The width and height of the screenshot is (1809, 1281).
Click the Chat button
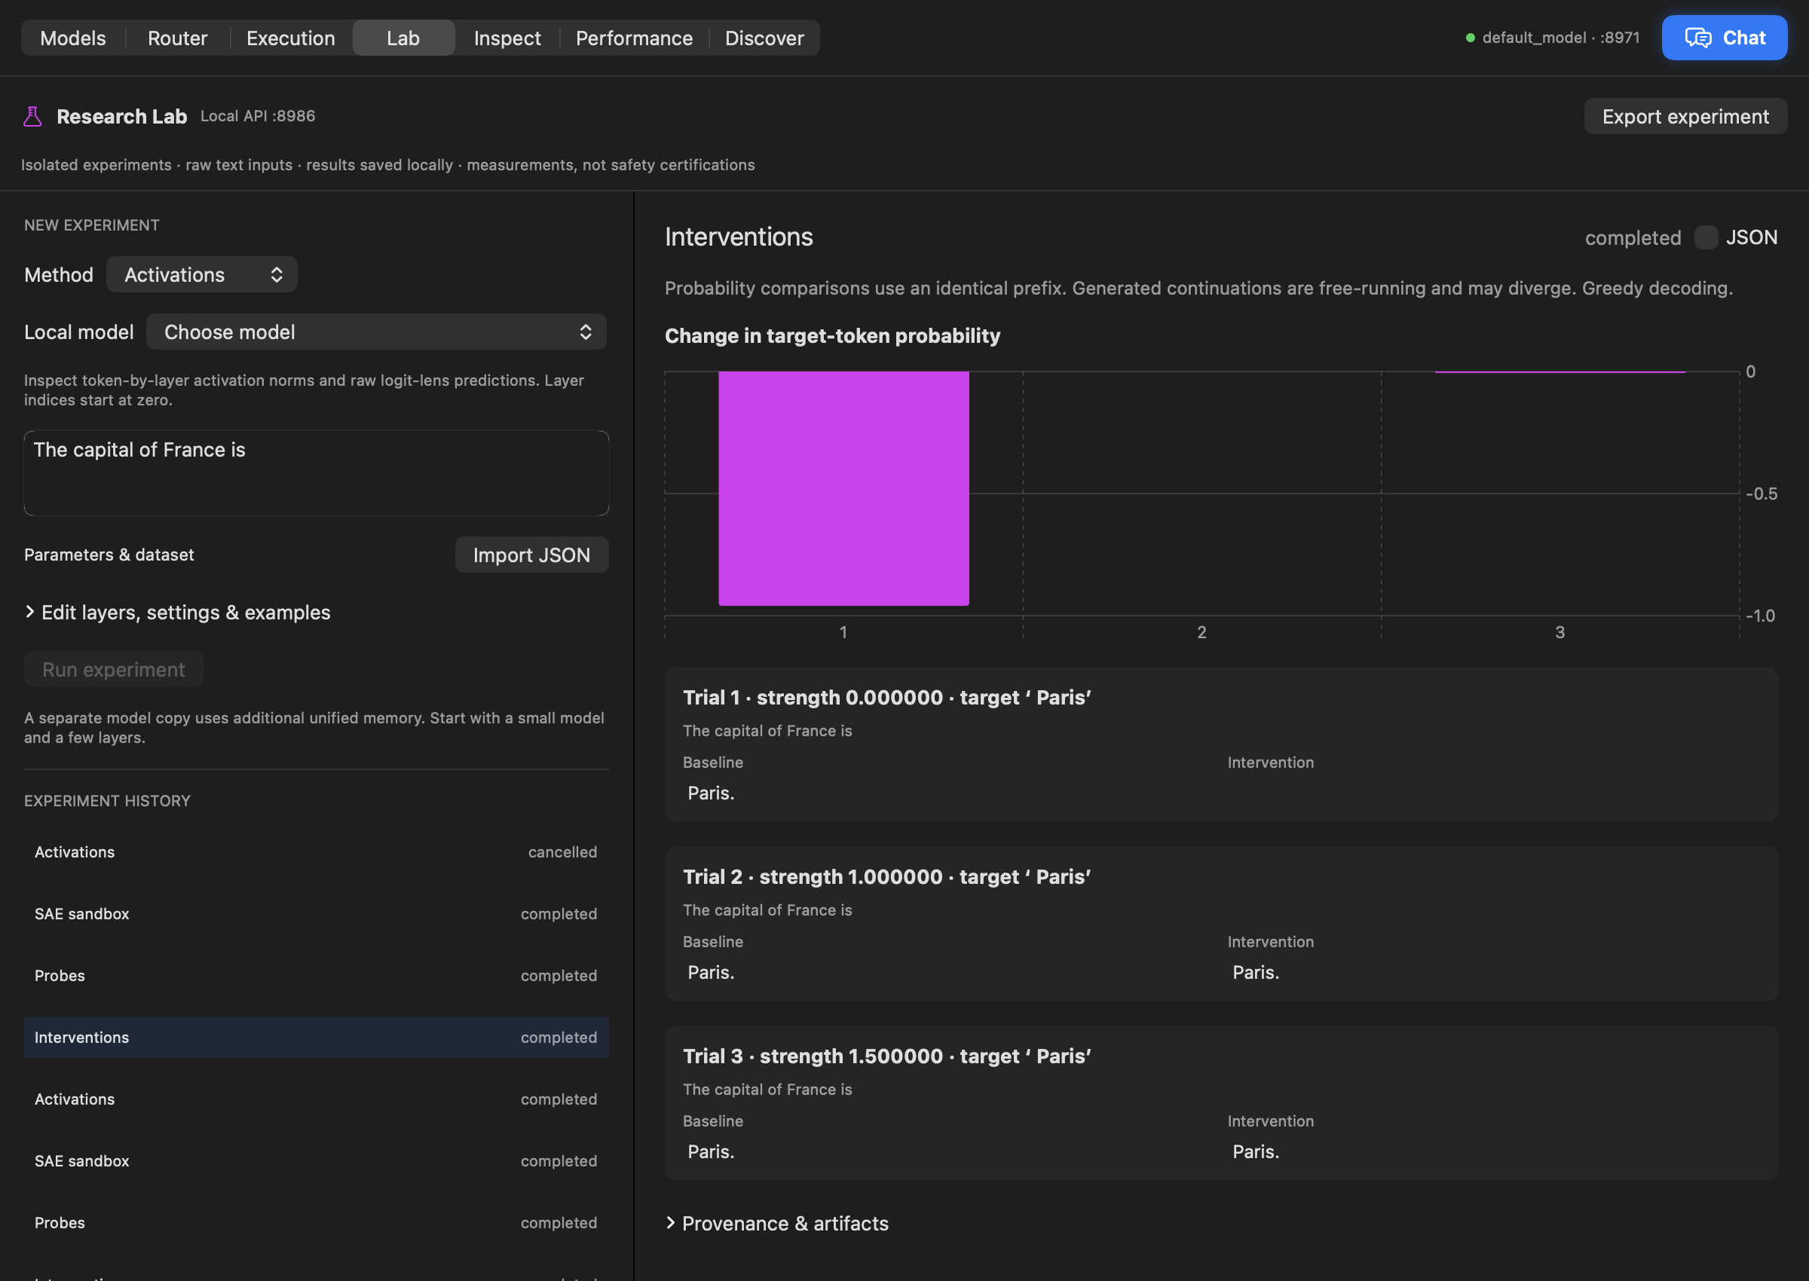[1725, 38]
